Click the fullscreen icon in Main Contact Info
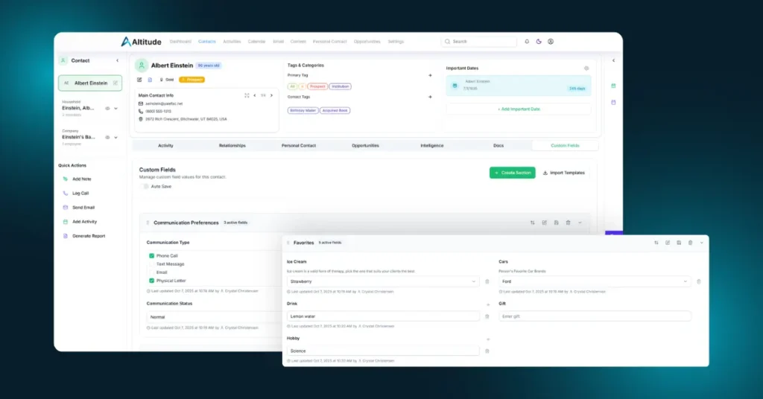This screenshot has height=399, width=763. pyautogui.click(x=247, y=96)
